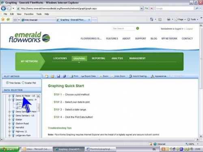Expand the Edelair tree node
Viewport: 203px width, 152px height.
[x=9, y=120]
